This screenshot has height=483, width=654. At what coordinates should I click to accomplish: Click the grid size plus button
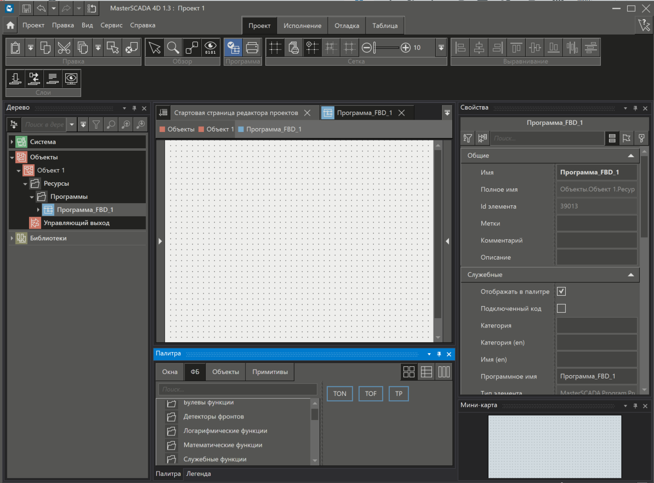point(405,48)
